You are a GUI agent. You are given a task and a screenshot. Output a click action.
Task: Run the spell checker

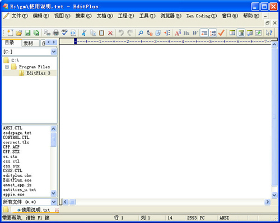pyautogui.click(x=64, y=33)
